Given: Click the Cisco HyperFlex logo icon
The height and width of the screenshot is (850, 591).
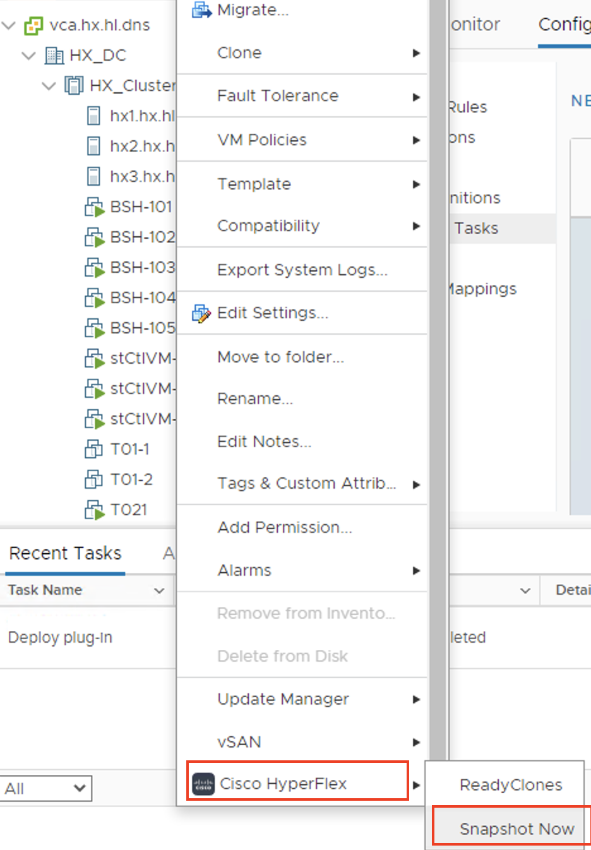Looking at the screenshot, I should tap(203, 784).
